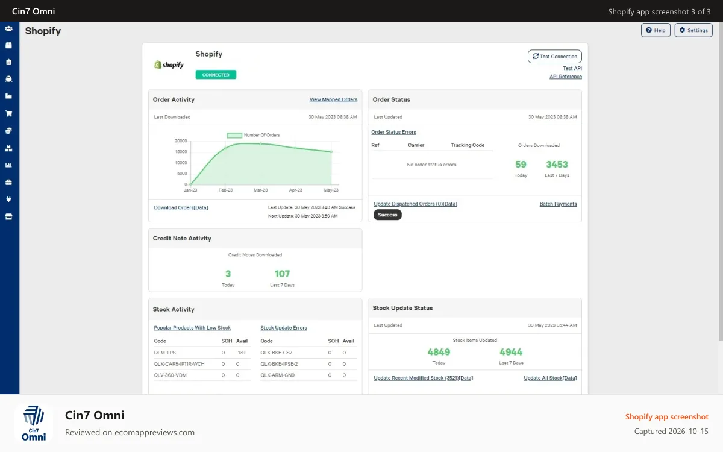Viewport: 723px width, 452px height.
Task: Click the green CONNECTED status badge
Action: [x=216, y=75]
